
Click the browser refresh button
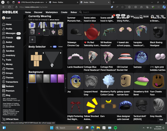[x=9, y=7]
